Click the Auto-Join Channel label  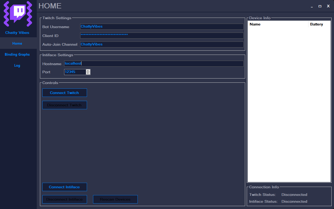(60, 44)
